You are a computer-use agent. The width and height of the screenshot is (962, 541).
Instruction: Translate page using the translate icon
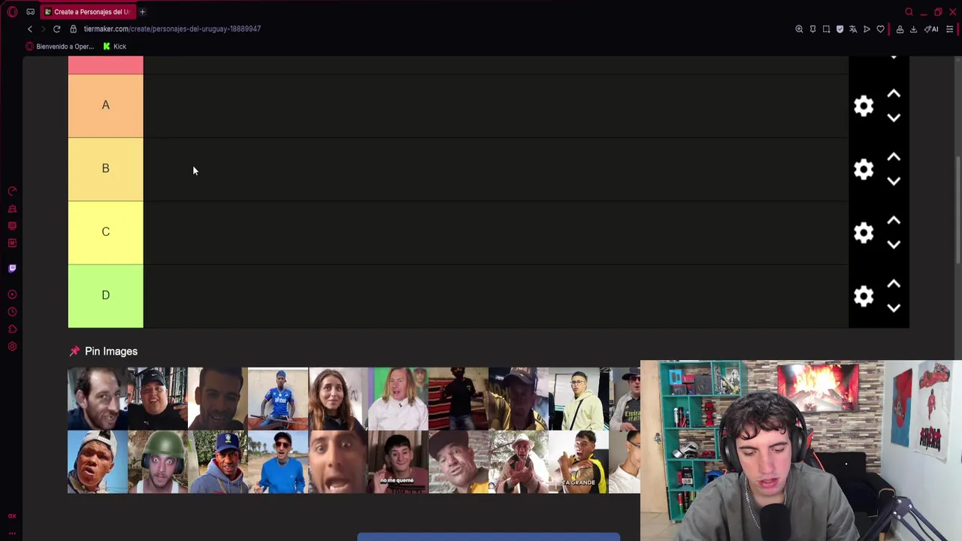853,29
